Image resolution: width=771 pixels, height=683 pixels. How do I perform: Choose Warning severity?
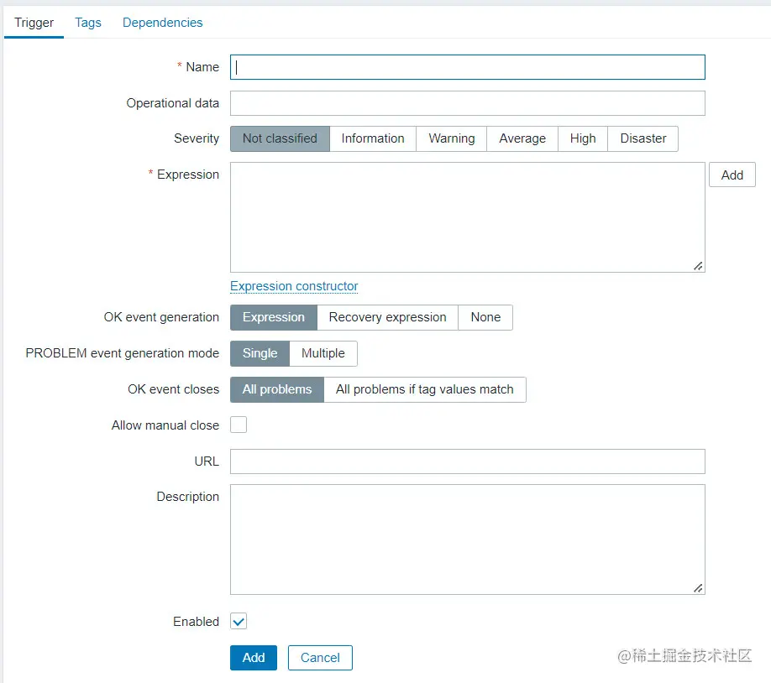click(451, 138)
